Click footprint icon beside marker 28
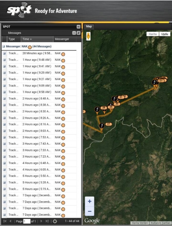Screen dimensions: 172x226 [97, 110]
